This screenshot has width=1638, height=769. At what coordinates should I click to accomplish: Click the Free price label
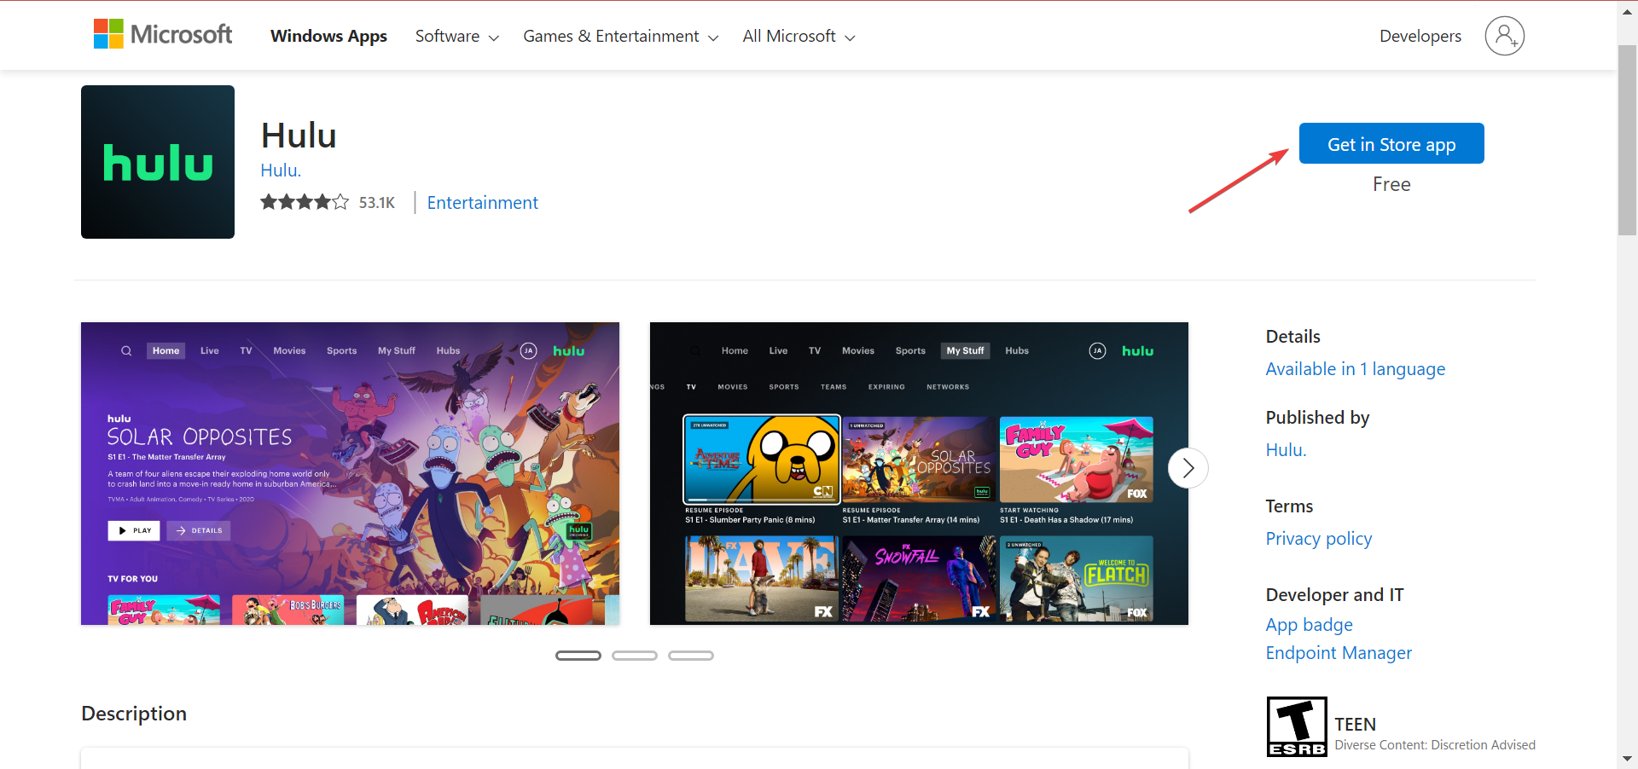tap(1391, 184)
